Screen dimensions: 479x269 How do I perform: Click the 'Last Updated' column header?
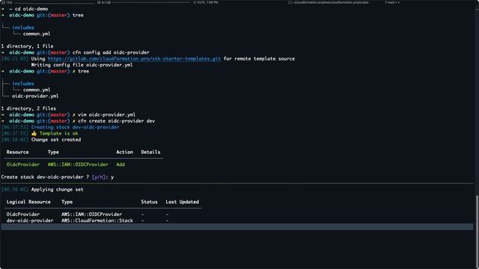[x=182, y=202]
